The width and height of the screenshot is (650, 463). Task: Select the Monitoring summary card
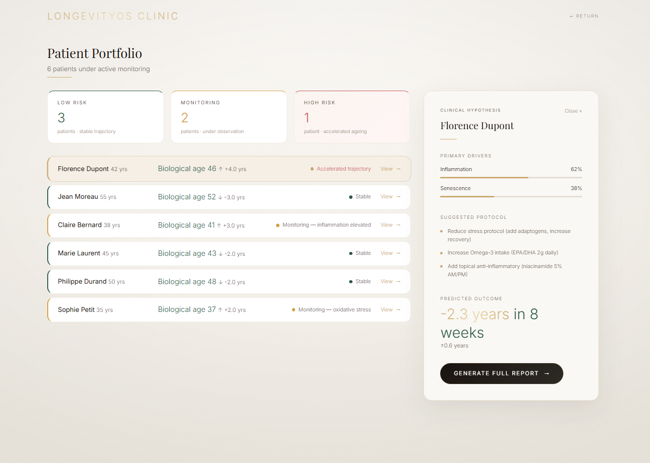pyautogui.click(x=229, y=117)
